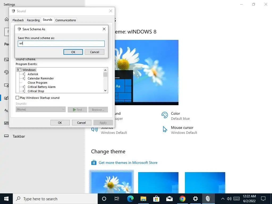Screen dimensions: 272x204
Task: Click the clock and date in taskbar
Action: [249, 199]
